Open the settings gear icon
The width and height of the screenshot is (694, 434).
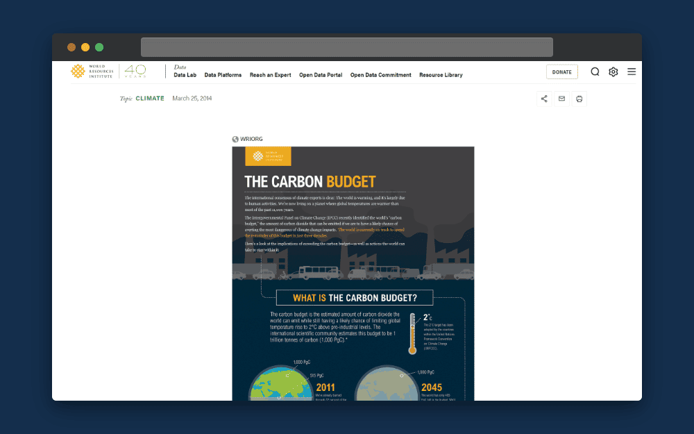pyautogui.click(x=613, y=72)
